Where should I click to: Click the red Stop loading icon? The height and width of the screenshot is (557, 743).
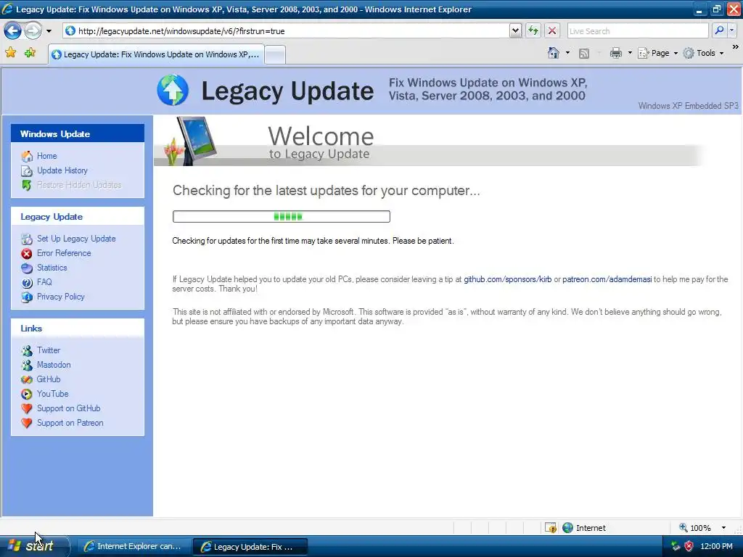pyautogui.click(x=552, y=30)
